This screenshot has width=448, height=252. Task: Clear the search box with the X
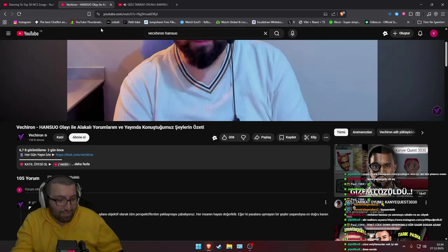pyautogui.click(x=265, y=33)
